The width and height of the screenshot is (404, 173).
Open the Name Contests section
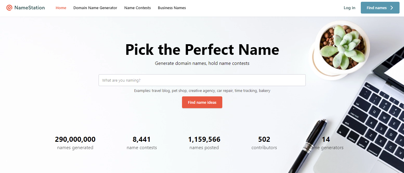[x=137, y=8]
